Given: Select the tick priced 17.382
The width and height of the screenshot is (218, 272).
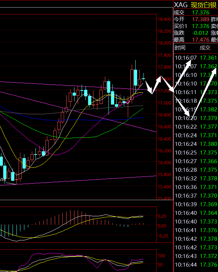Looking at the screenshot, I should (196, 110).
